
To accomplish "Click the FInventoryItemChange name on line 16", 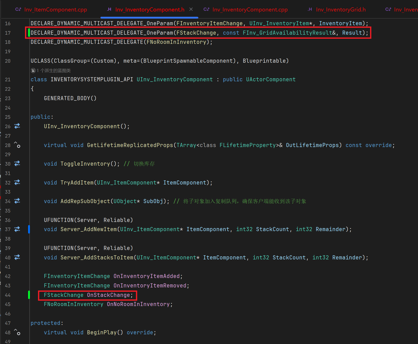I will [210, 23].
